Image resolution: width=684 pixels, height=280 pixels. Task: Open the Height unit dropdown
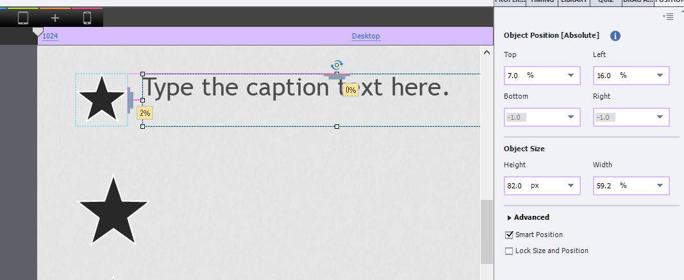click(571, 186)
